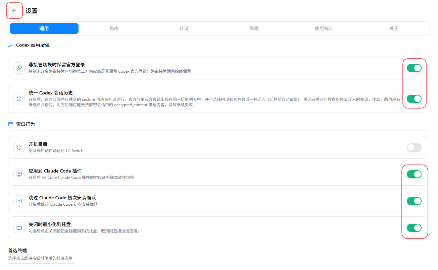Click description starting with 开启后 VS Code Claude Code
This screenshot has height=270, width=438.
81,178
